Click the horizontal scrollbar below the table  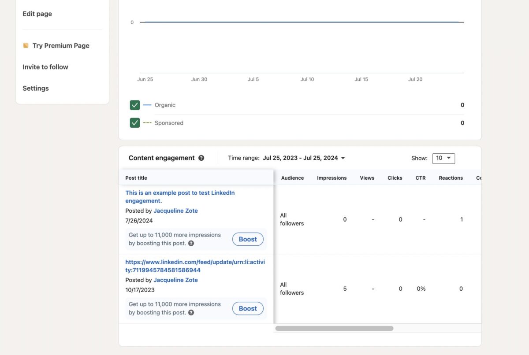(334, 328)
